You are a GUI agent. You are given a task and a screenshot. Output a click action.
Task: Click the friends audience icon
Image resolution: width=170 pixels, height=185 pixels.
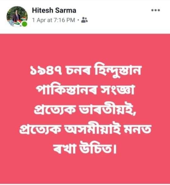point(84,20)
